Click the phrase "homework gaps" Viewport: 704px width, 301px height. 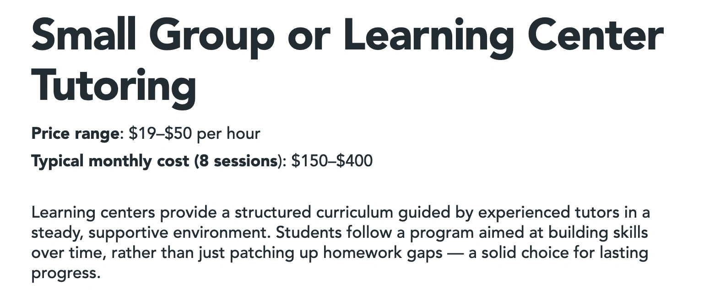pyautogui.click(x=383, y=253)
